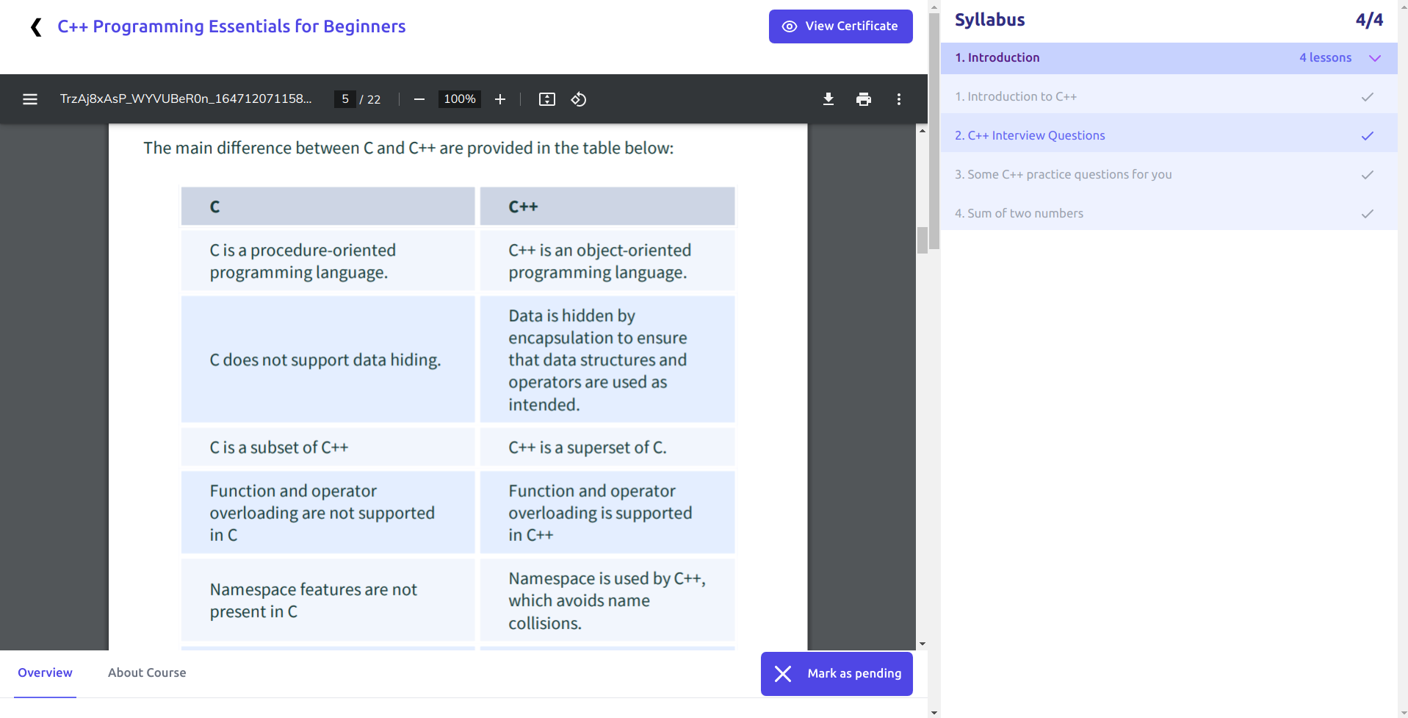
Task: Download the PDF file
Action: click(828, 99)
